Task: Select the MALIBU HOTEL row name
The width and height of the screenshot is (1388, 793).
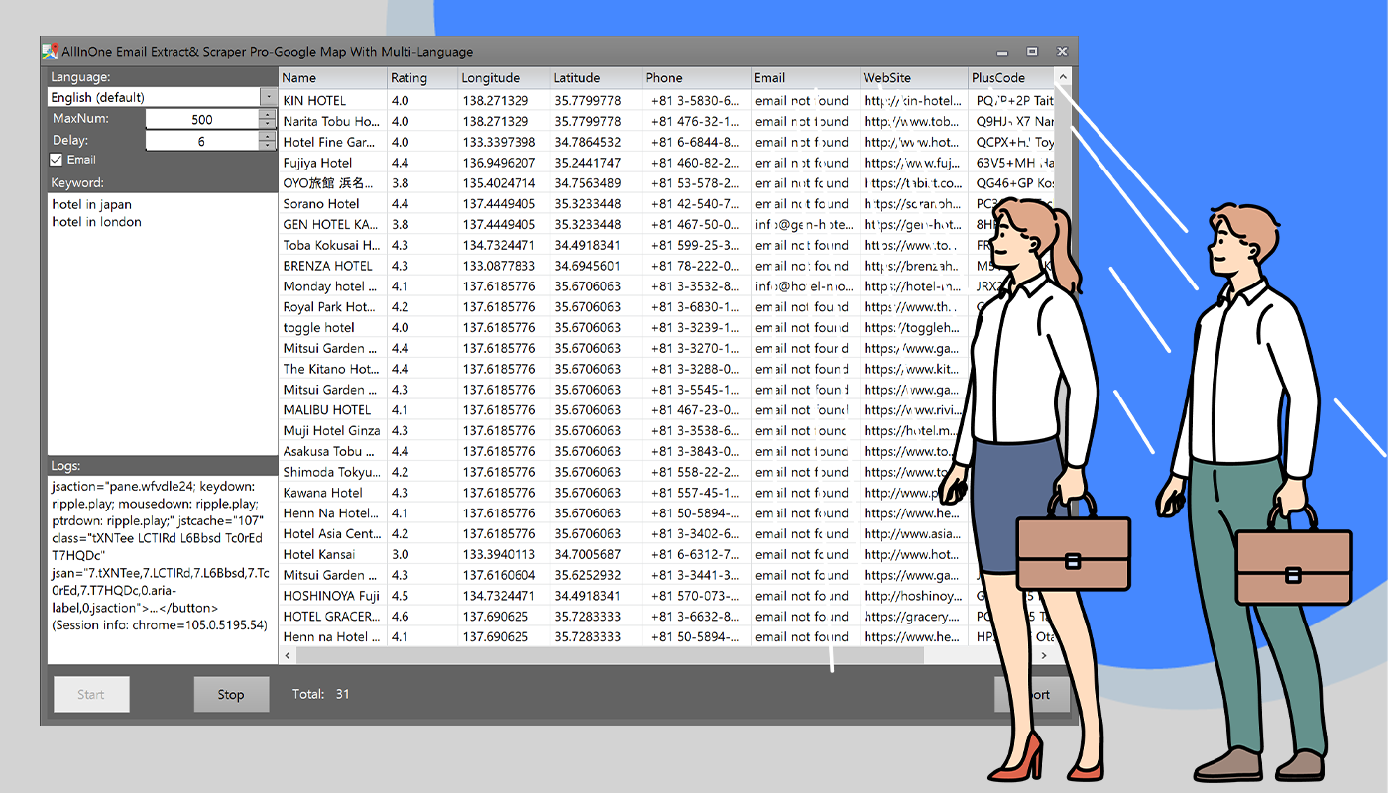Action: coord(328,410)
